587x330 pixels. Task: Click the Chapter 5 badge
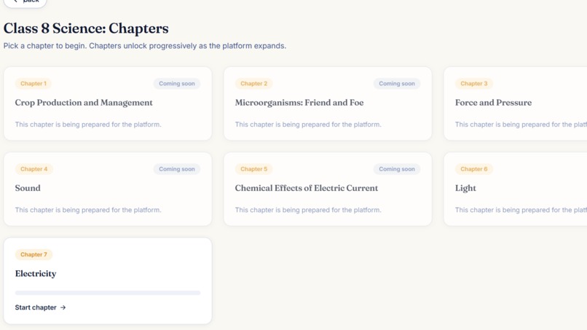pos(254,169)
